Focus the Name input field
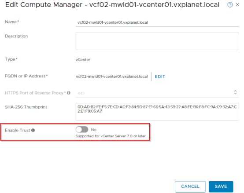 (157, 22)
